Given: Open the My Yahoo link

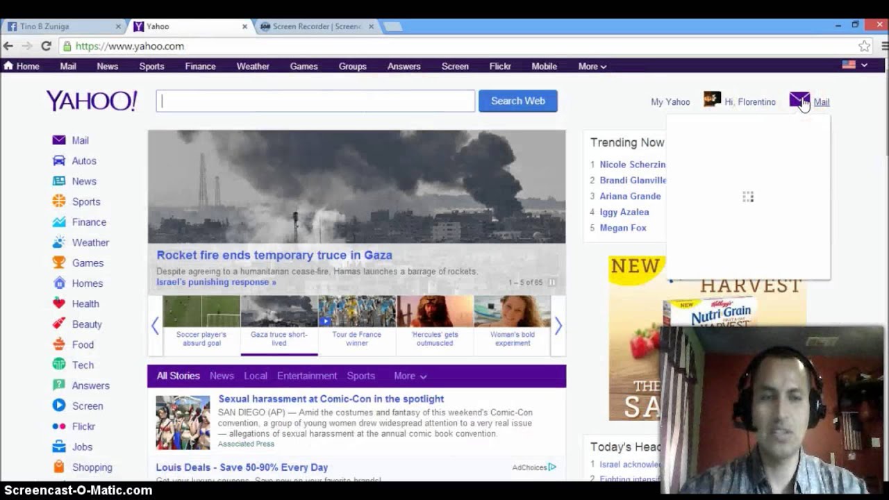Looking at the screenshot, I should (670, 102).
